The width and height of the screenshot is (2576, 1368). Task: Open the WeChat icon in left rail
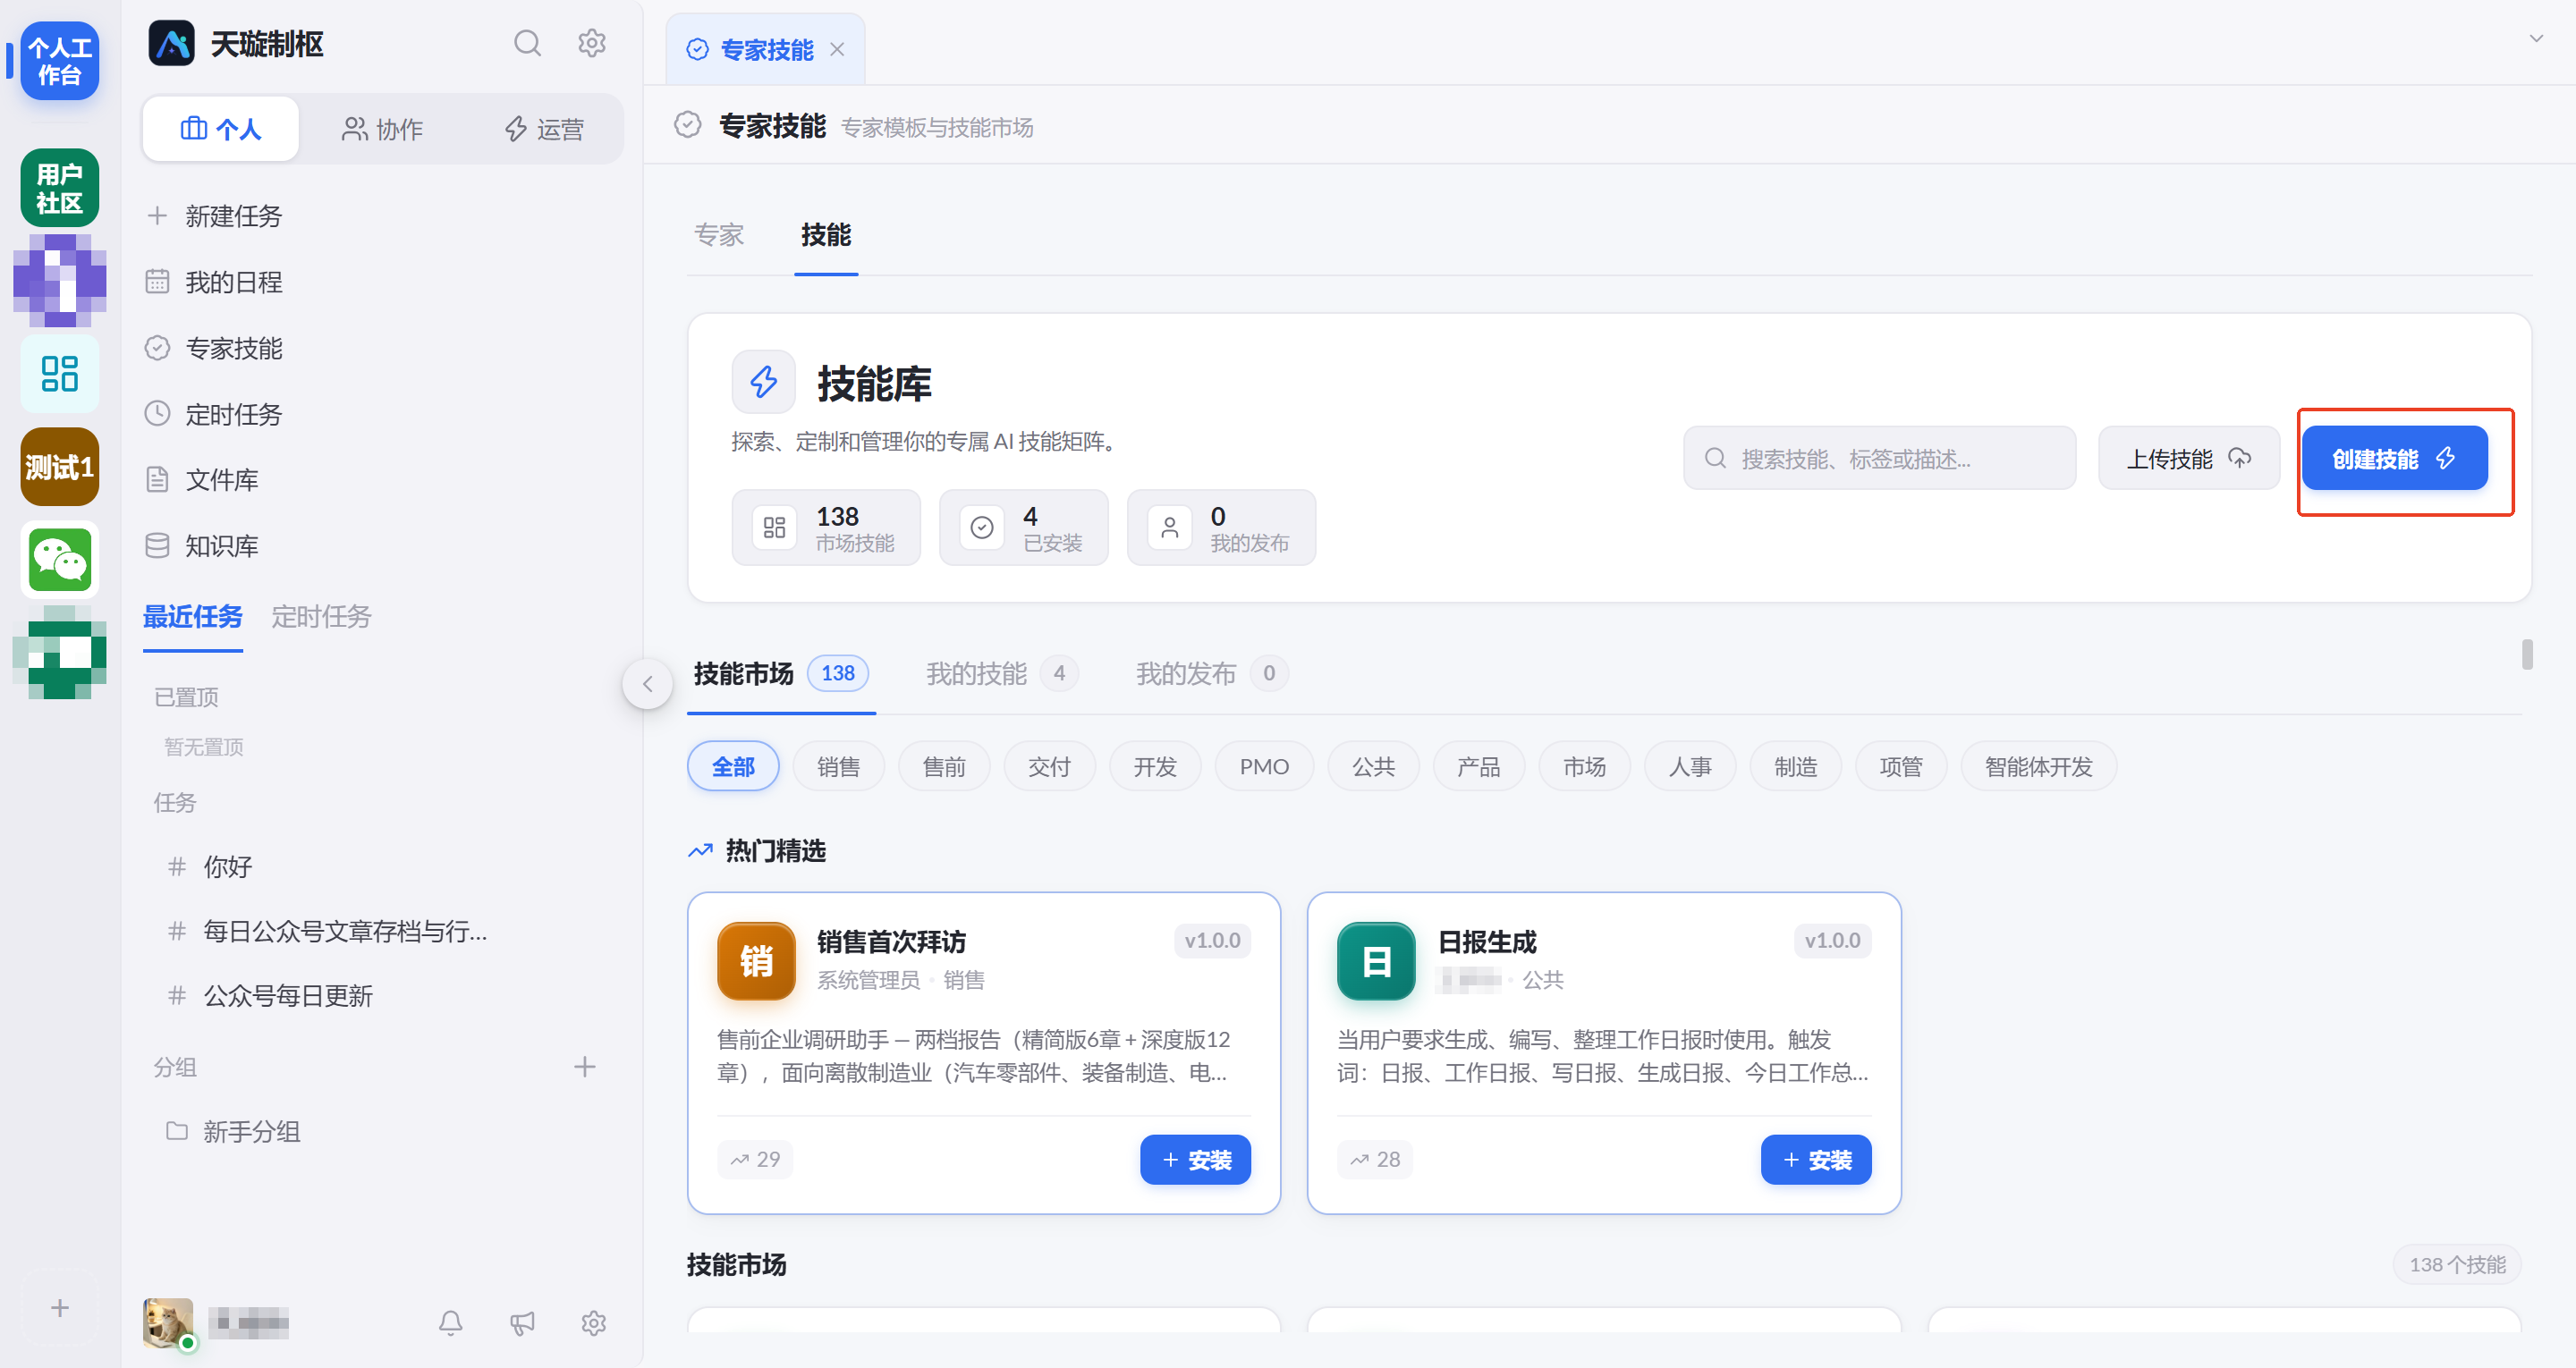60,560
